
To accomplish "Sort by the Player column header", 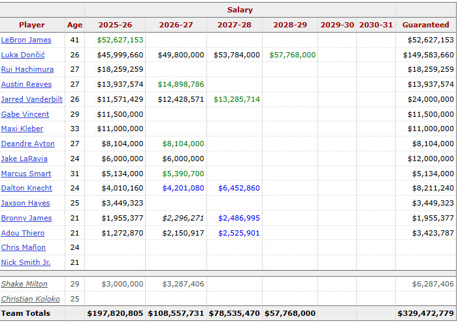I will click(32, 25).
